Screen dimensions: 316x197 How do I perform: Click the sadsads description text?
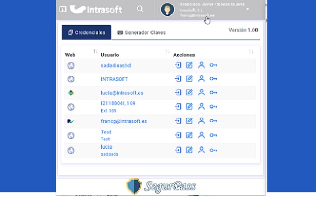[x=110, y=154]
